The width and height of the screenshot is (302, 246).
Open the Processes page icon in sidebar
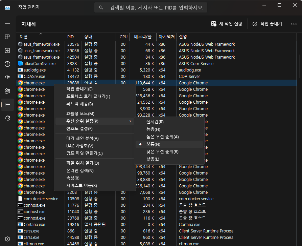tap(7, 37)
